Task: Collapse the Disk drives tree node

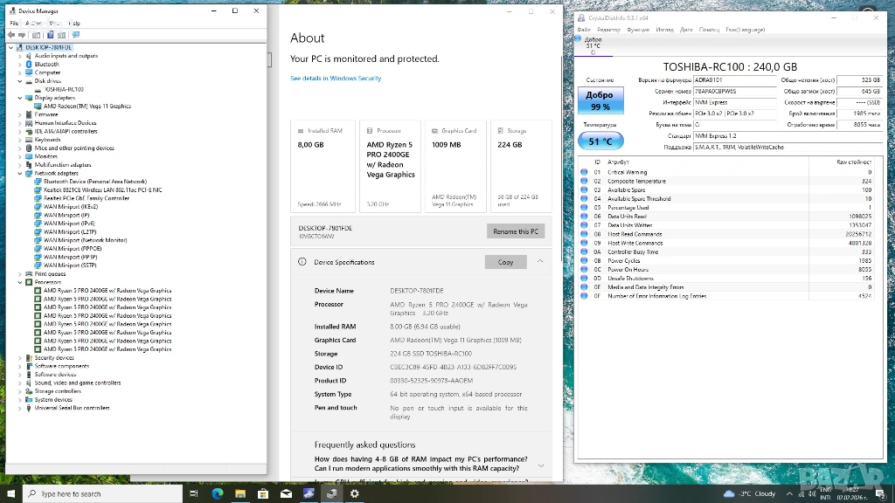Action: [20, 81]
